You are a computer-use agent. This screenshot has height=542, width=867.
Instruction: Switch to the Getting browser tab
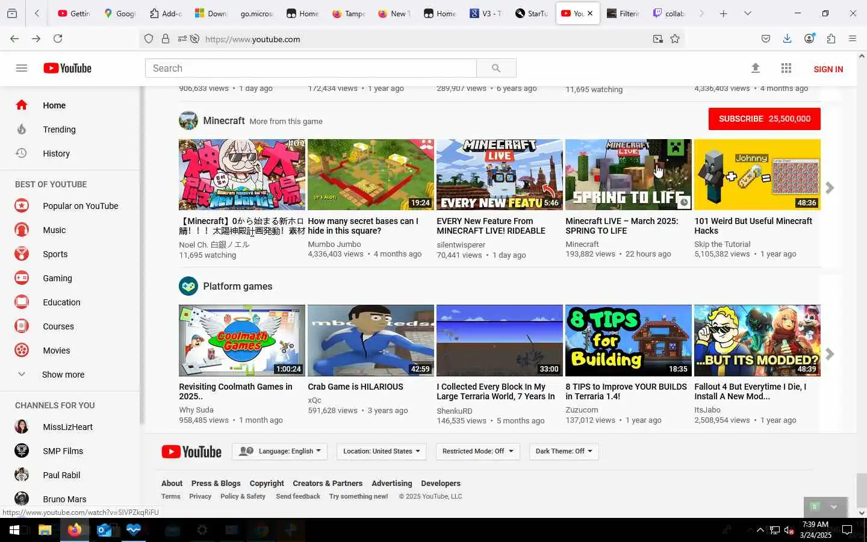tap(74, 13)
